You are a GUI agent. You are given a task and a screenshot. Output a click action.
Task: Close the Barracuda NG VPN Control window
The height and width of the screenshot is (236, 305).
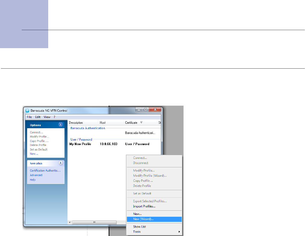(155, 110)
